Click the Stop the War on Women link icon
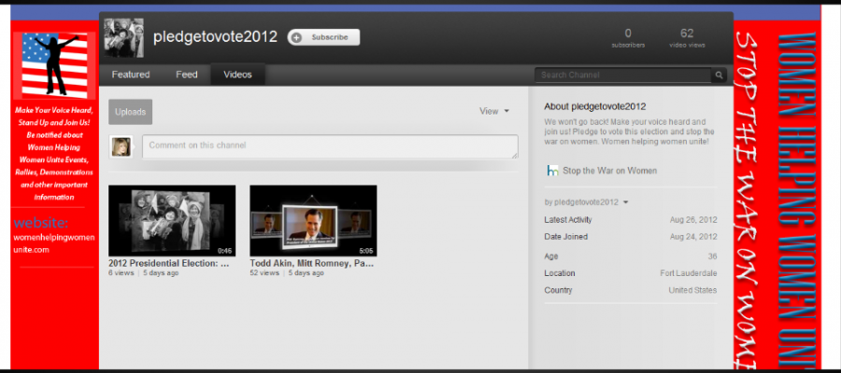 pos(552,171)
